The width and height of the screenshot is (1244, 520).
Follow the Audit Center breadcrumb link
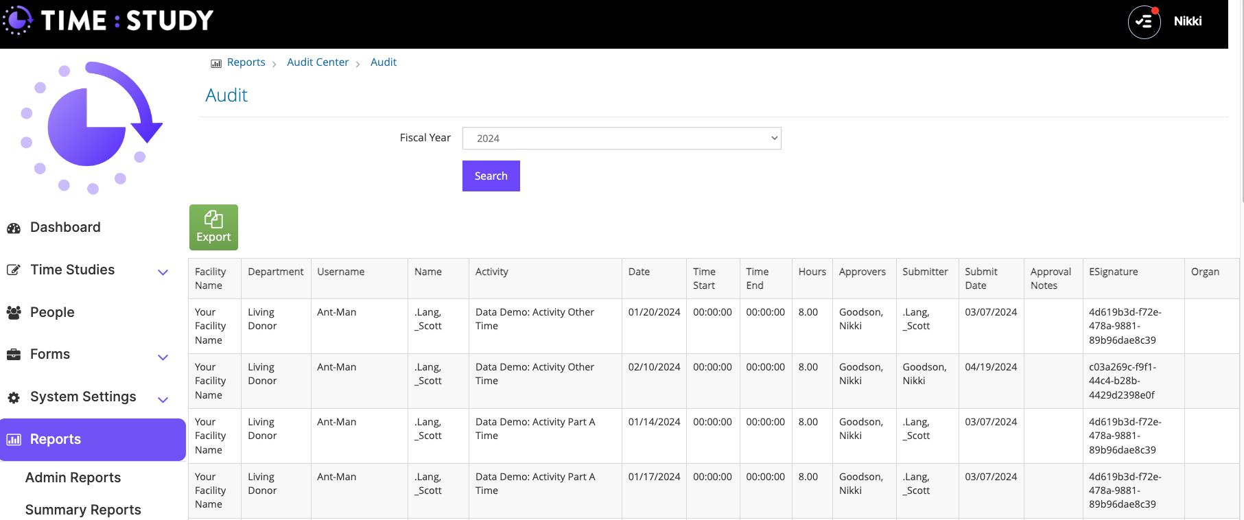(318, 62)
